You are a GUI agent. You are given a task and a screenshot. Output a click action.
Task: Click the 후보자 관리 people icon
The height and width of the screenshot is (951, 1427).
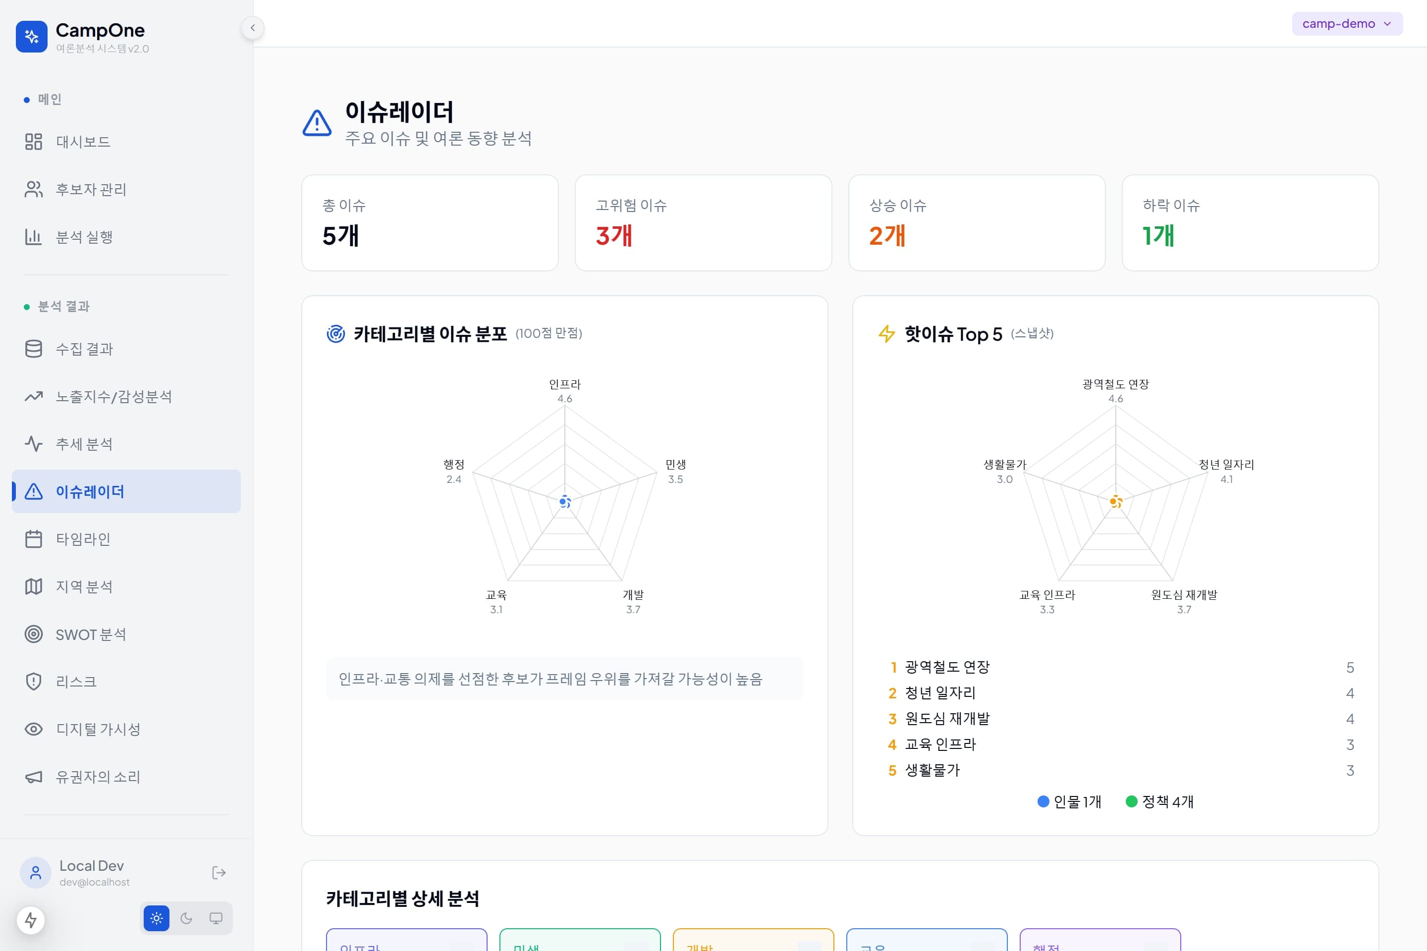(x=33, y=189)
